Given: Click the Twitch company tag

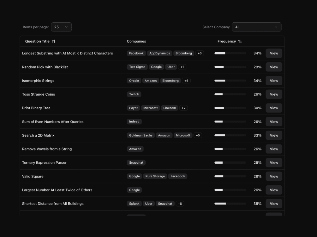Looking at the screenshot, I should click(134, 94).
